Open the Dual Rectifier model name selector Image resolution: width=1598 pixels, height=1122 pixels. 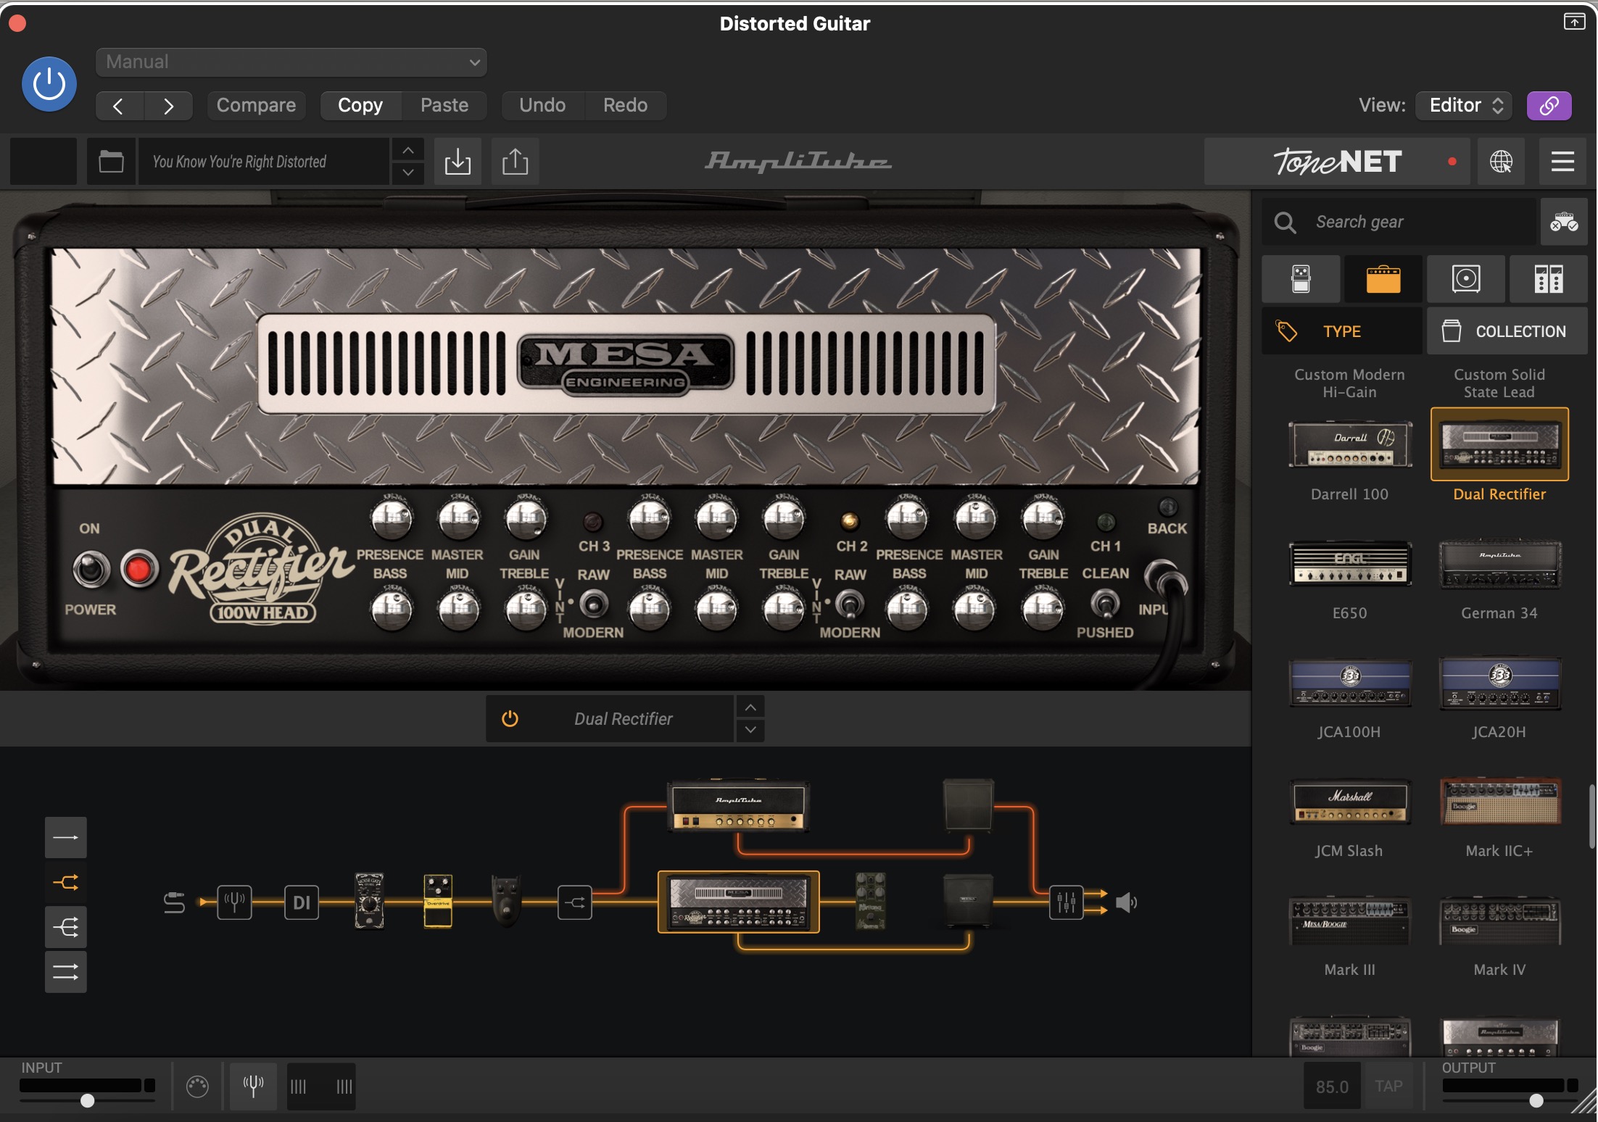coord(624,719)
